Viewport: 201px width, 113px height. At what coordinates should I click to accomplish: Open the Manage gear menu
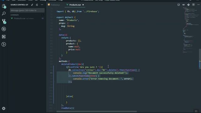tap(4, 109)
